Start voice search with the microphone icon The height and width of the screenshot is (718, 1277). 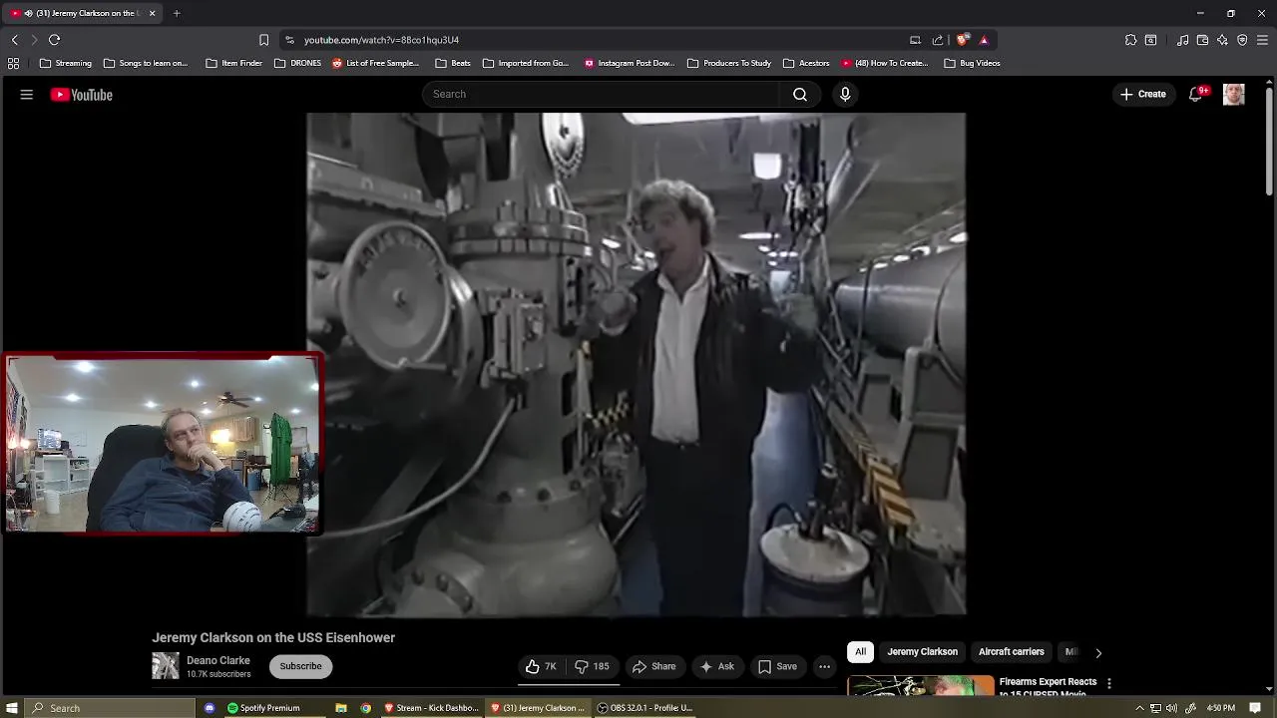[x=845, y=94]
